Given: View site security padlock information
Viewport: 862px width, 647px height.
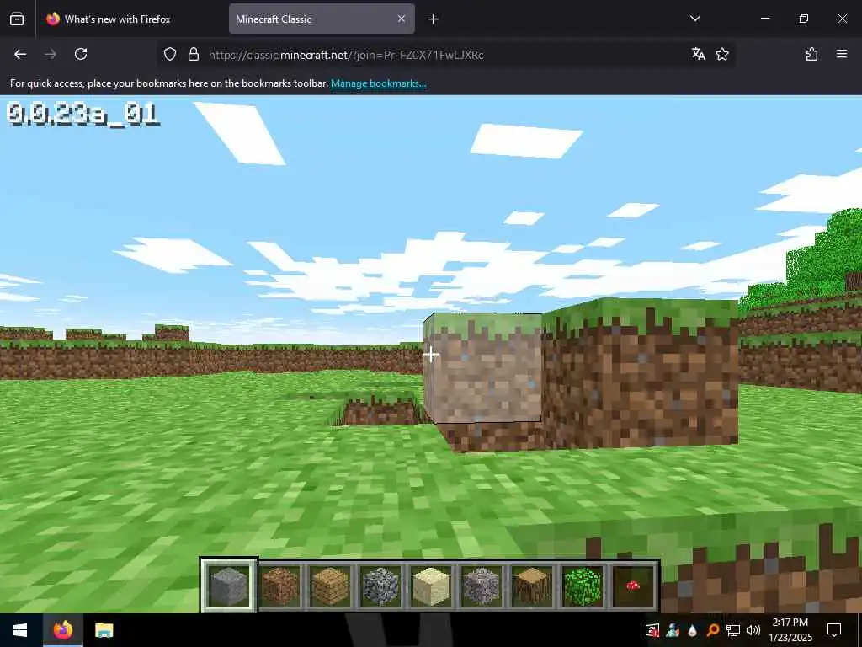Looking at the screenshot, I should [x=193, y=54].
